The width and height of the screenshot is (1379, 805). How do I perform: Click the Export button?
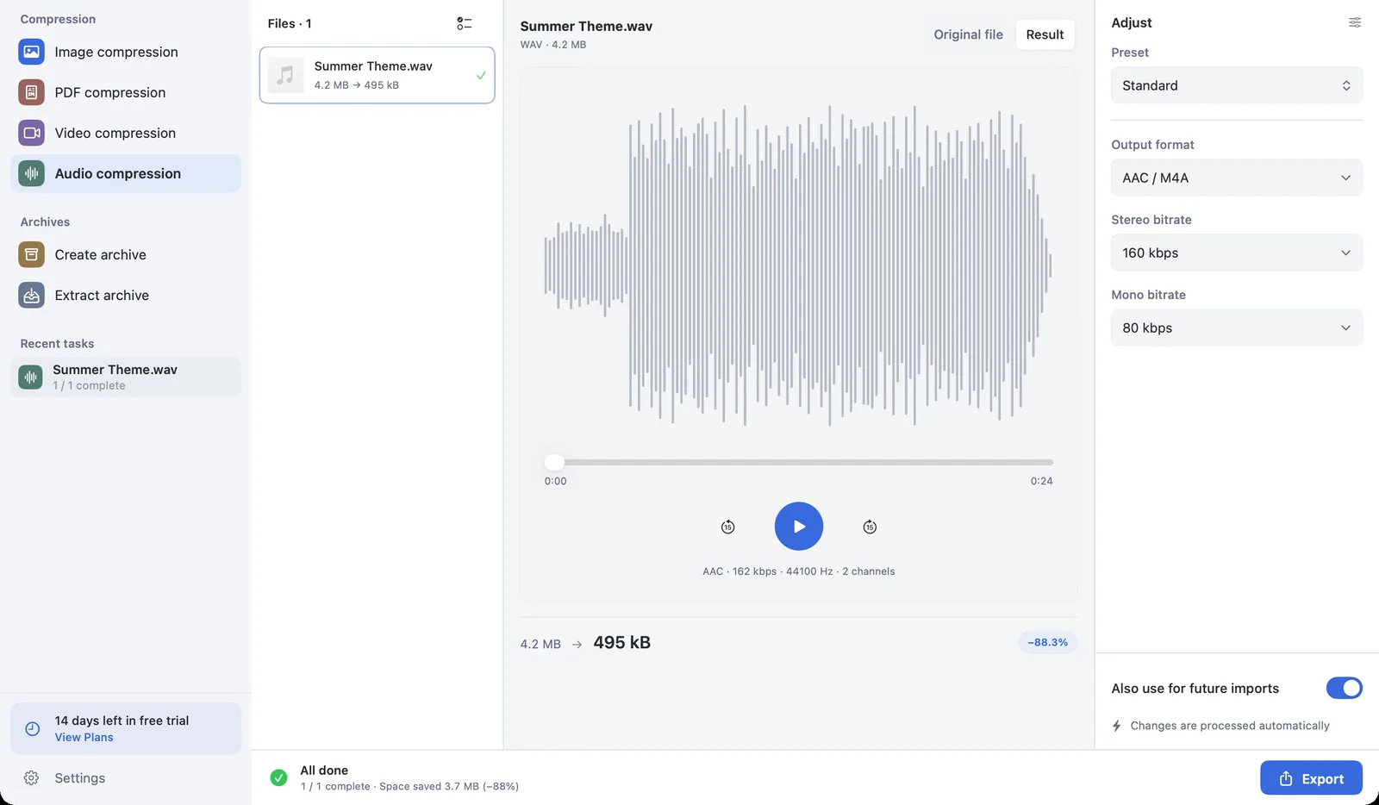(1311, 777)
